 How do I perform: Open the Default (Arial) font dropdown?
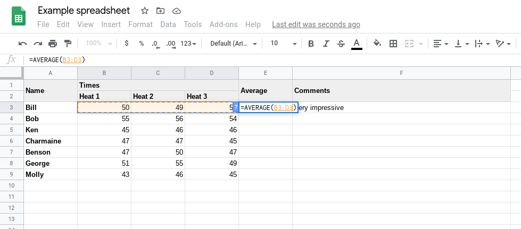[234, 44]
